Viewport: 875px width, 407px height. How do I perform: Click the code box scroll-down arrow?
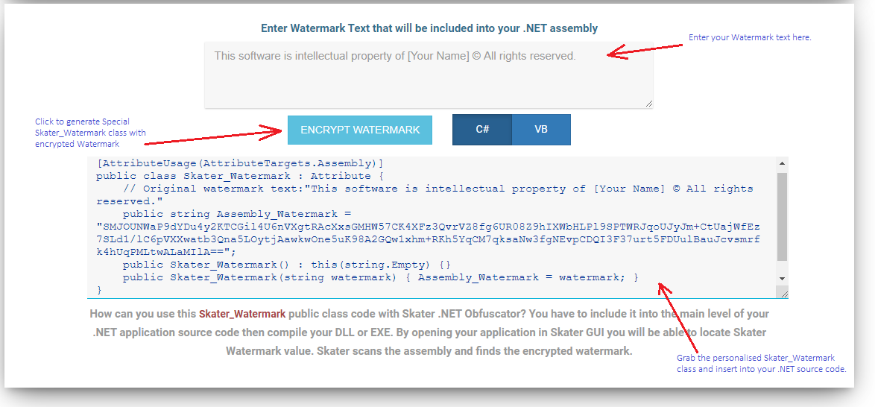click(782, 278)
